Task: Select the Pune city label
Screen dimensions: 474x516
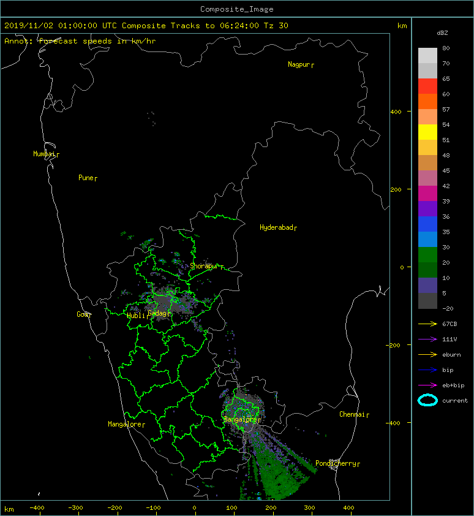Action: point(86,178)
